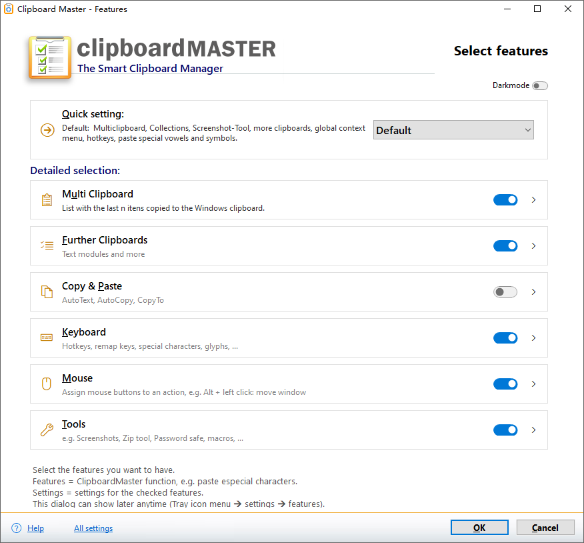584x543 pixels.
Task: Expand Mouse settings chevron
Action: click(x=533, y=384)
